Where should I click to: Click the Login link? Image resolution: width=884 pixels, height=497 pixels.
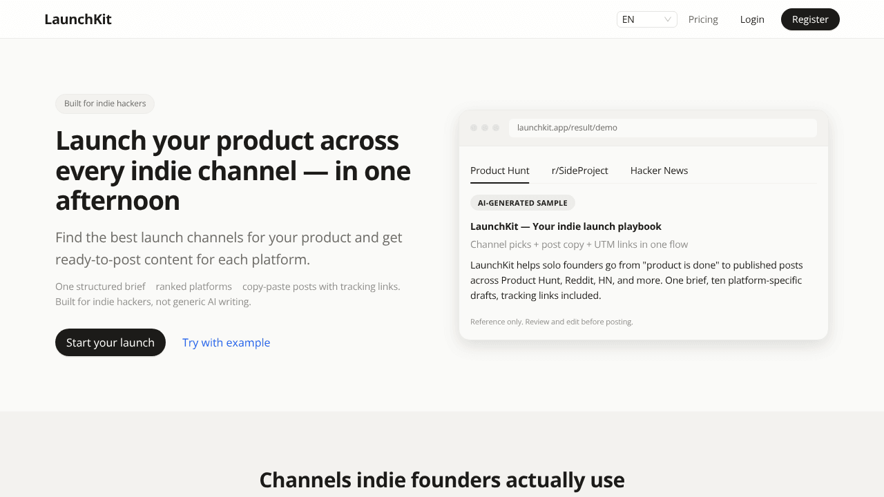752,19
